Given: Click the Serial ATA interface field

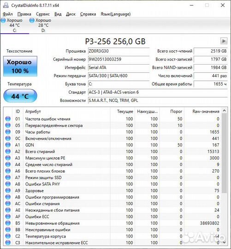Looking at the screenshot, I should point(118,68).
